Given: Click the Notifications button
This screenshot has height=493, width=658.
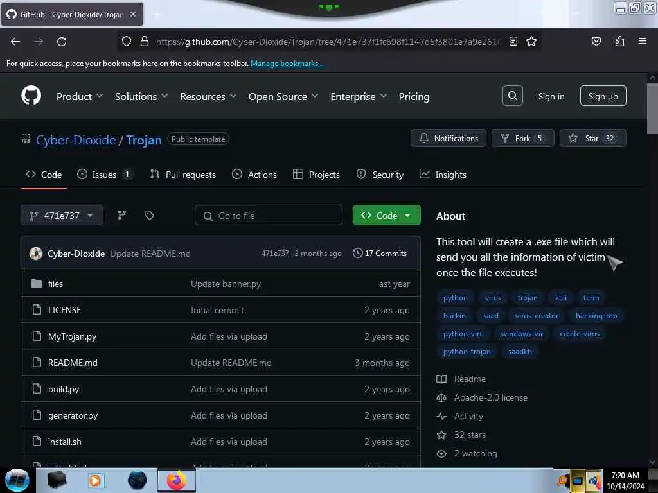Looking at the screenshot, I should (x=448, y=138).
